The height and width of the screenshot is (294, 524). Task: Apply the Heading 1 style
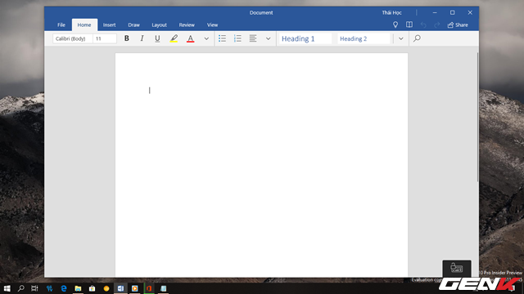pos(305,38)
